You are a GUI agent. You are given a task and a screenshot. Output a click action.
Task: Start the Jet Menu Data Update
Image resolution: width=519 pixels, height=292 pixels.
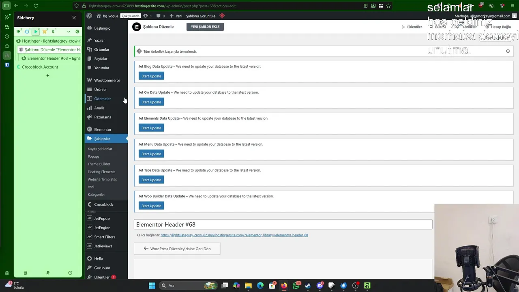[151, 154]
